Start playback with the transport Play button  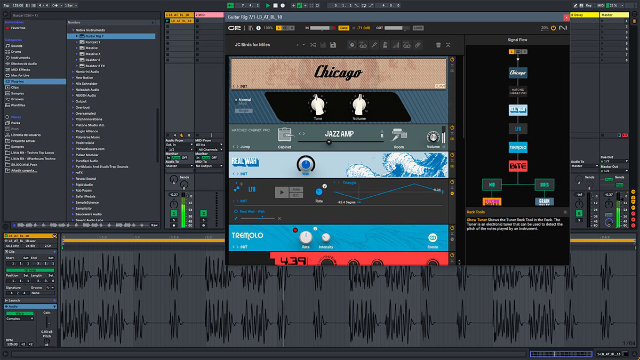click(x=268, y=5)
